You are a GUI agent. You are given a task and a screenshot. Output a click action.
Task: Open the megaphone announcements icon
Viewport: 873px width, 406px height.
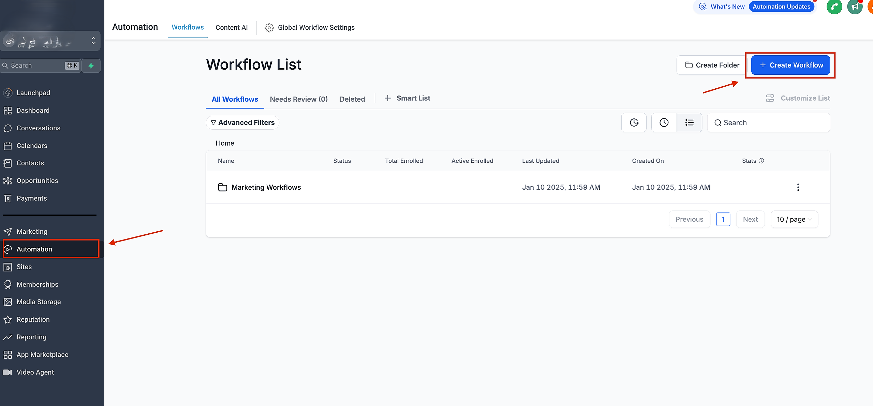click(855, 7)
